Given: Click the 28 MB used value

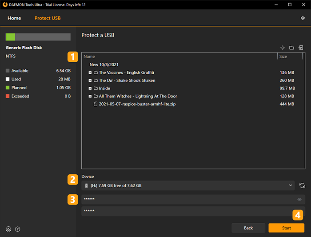Looking at the screenshot, I should (64, 79).
